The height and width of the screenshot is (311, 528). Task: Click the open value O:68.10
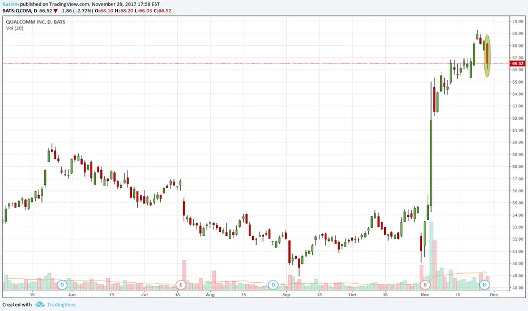coord(104,11)
